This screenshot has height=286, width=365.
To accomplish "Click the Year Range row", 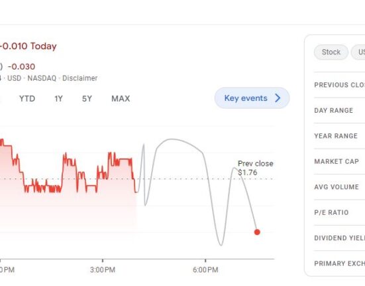I will coord(339,136).
